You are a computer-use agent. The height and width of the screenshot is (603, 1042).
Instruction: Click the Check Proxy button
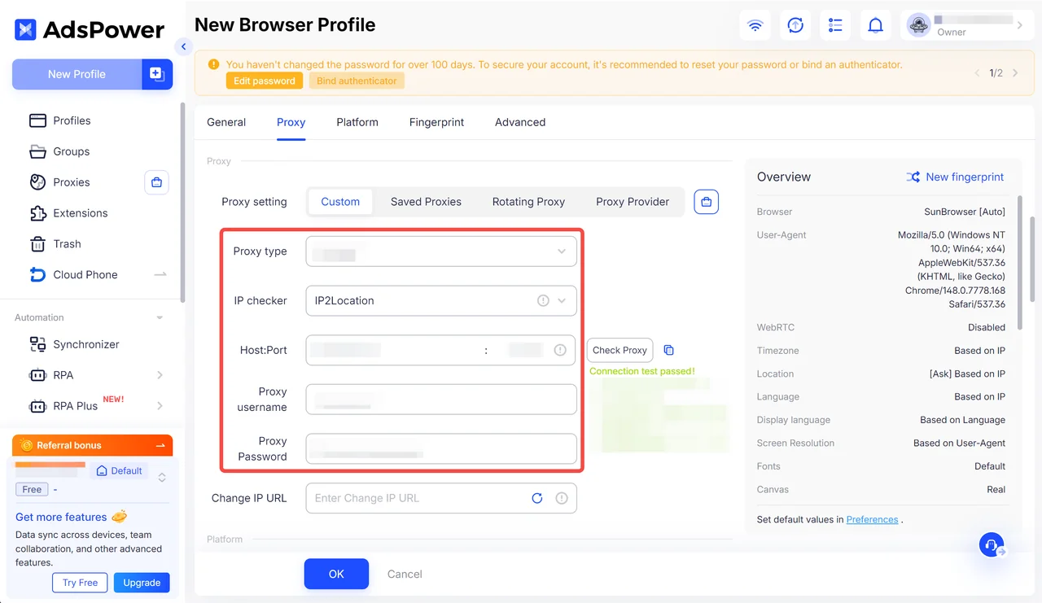tap(620, 350)
